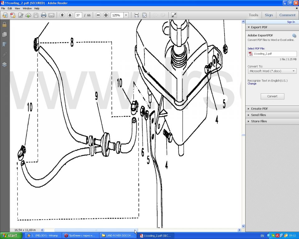
Task: Click the page number input field
Action: click(78, 15)
